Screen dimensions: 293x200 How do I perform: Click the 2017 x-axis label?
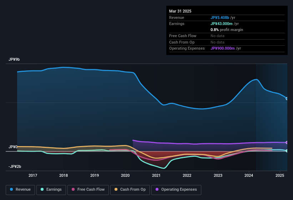(x=33, y=175)
